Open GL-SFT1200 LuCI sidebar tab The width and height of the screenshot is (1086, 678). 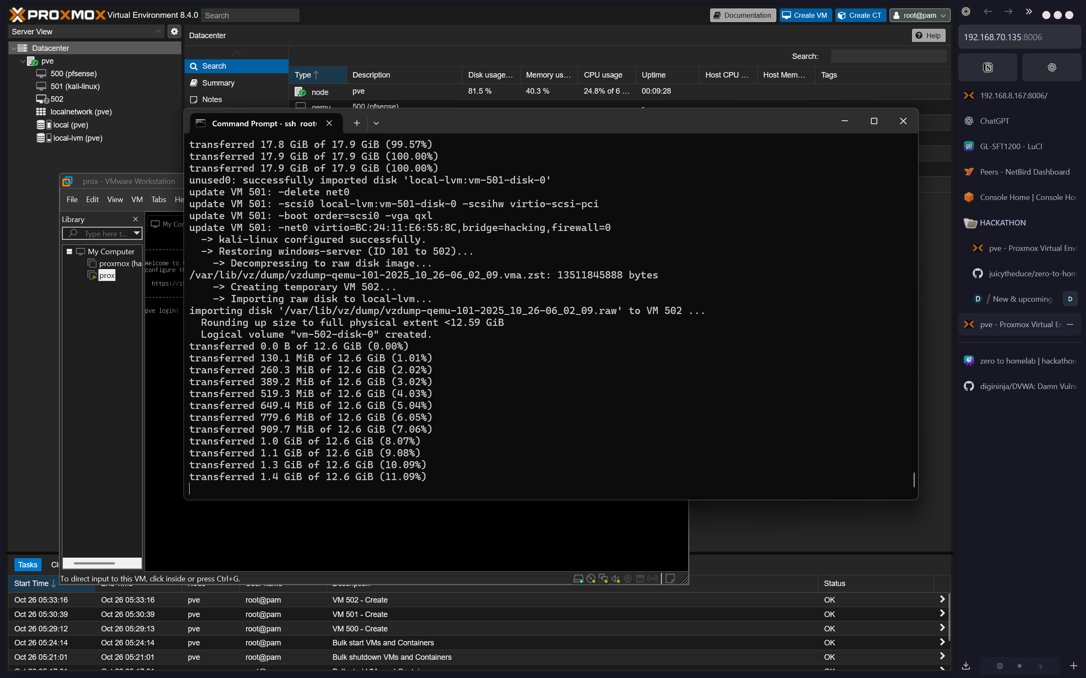[1010, 146]
